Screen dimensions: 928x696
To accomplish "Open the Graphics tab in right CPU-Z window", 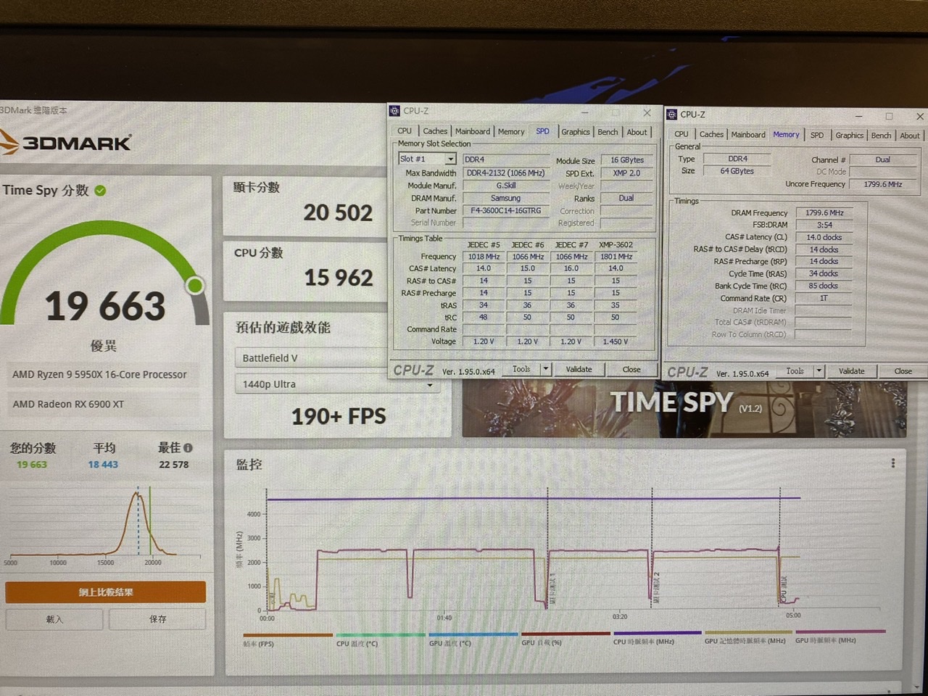I will point(850,136).
